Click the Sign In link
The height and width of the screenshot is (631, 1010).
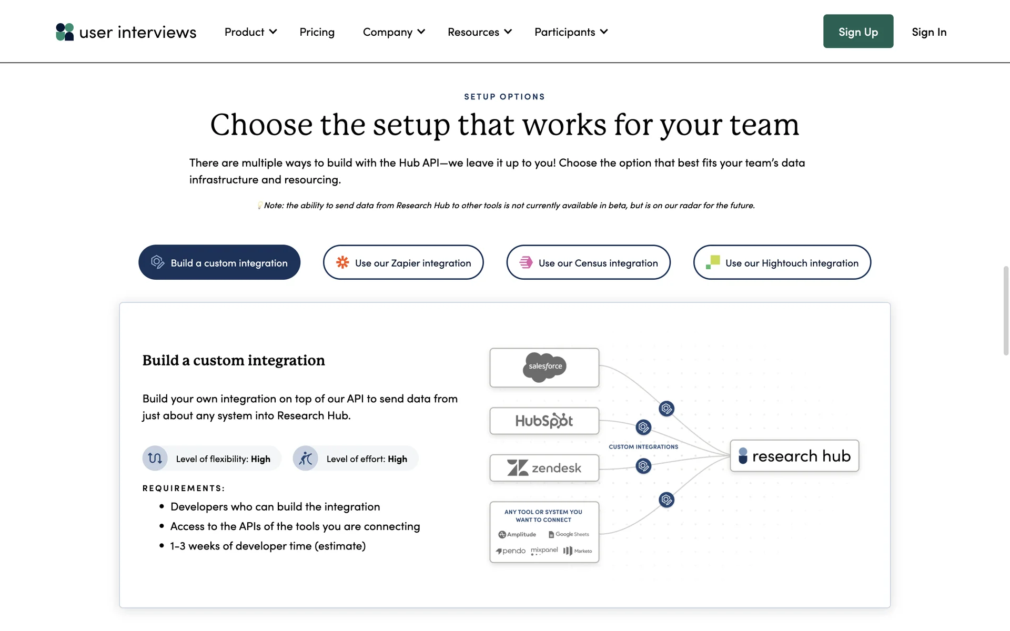[x=928, y=32]
